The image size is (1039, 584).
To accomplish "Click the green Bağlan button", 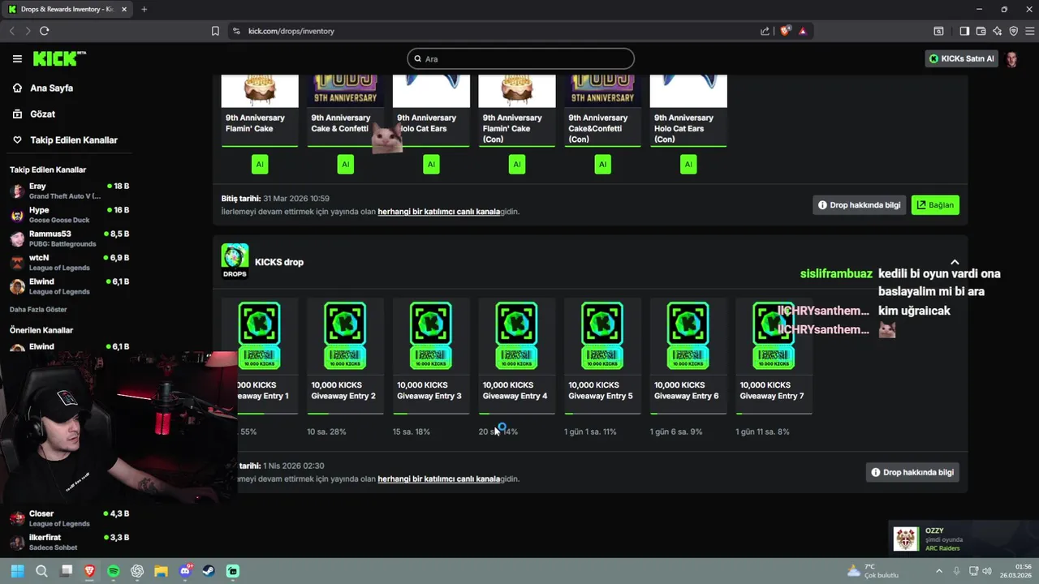I will pyautogui.click(x=935, y=205).
